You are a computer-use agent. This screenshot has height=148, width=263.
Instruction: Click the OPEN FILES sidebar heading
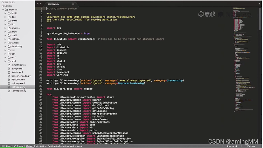pos(8,2)
